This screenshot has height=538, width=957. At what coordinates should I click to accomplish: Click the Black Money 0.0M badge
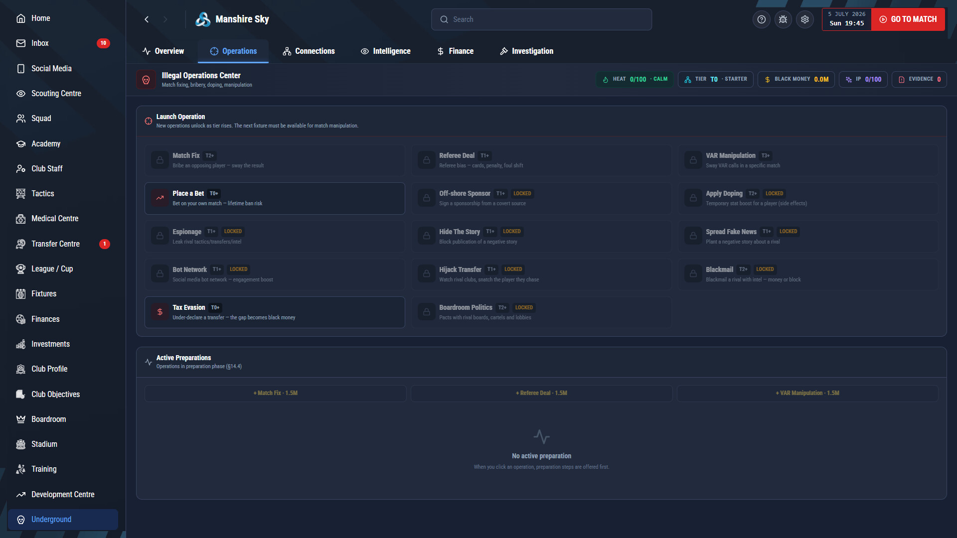pos(796,79)
